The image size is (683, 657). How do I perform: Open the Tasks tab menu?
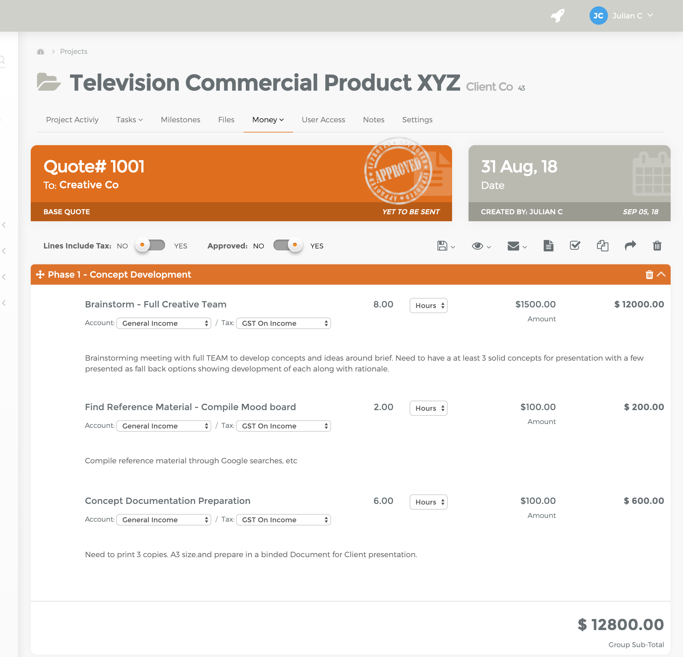coord(129,119)
